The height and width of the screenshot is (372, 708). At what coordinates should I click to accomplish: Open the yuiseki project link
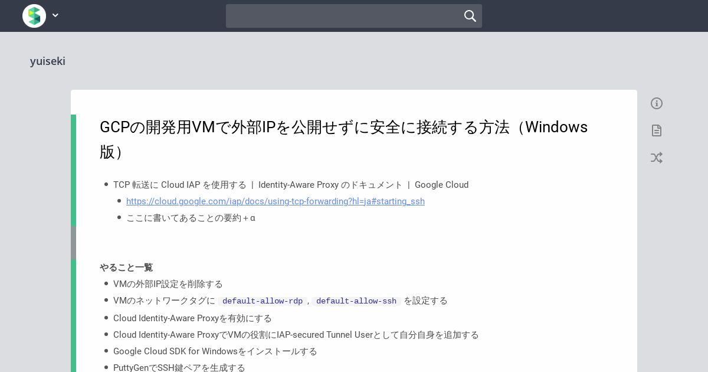click(x=48, y=61)
